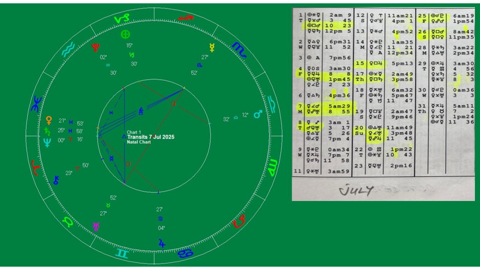
Task: Select the magenta Uranus planet glyph
Action: [96, 226]
